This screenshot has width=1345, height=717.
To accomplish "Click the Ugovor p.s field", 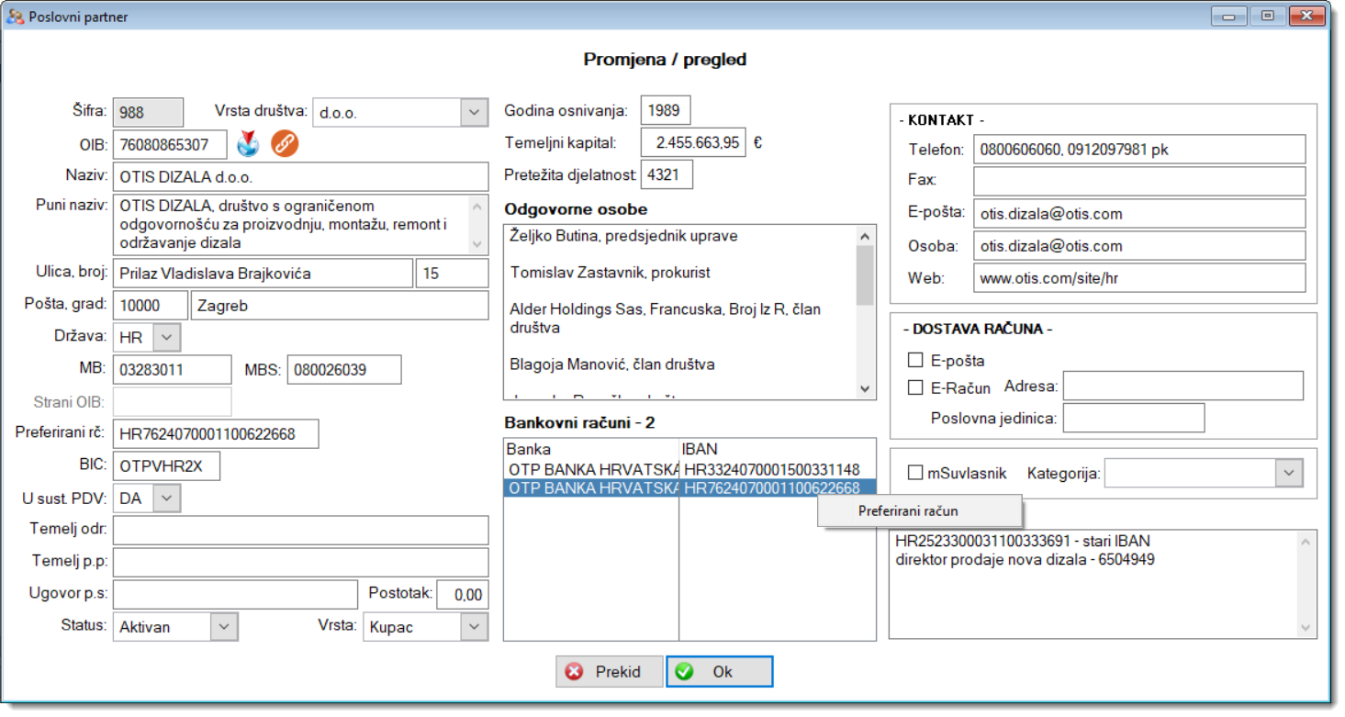I will click(235, 594).
